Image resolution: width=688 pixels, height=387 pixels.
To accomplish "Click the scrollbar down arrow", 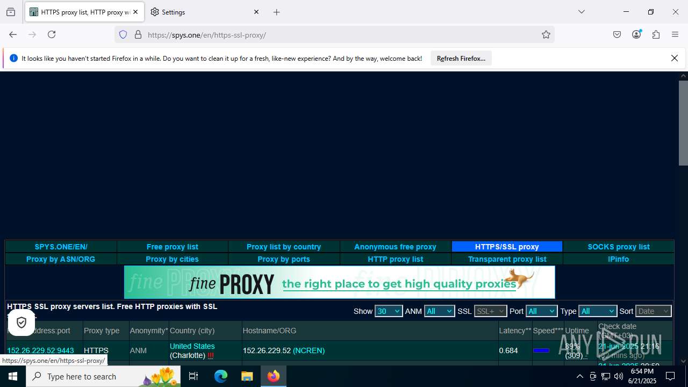I will pyautogui.click(x=683, y=361).
